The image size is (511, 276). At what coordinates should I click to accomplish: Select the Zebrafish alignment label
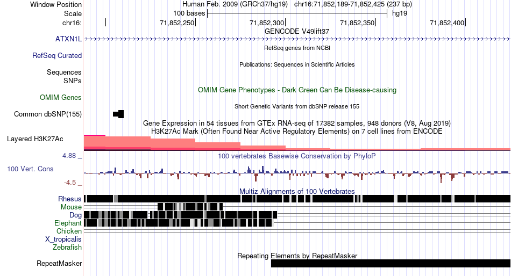pyautogui.click(x=67, y=248)
